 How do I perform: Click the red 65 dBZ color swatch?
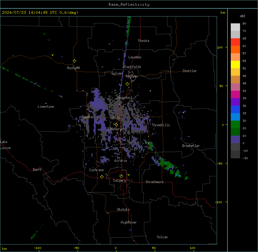click(x=235, y=42)
